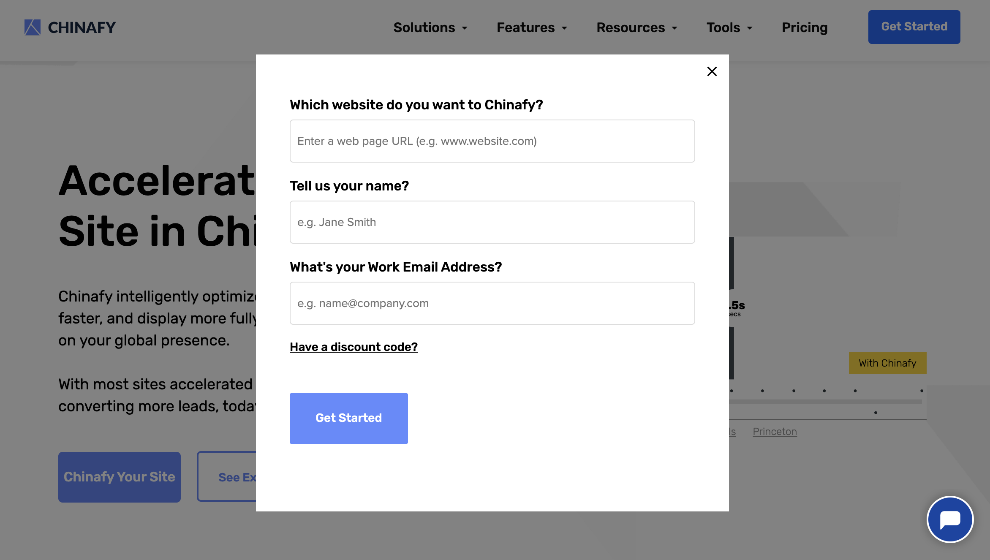
Task: Click the With Chinafy yellow label
Action: click(887, 363)
